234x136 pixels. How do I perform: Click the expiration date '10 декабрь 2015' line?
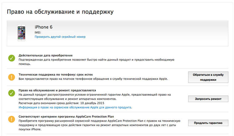(x=61, y=103)
